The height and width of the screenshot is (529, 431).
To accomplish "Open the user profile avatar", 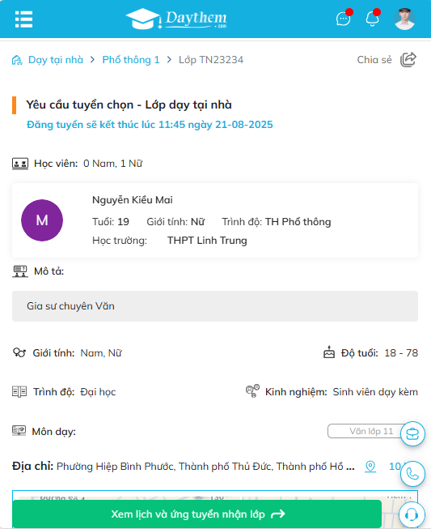I will coord(404,19).
